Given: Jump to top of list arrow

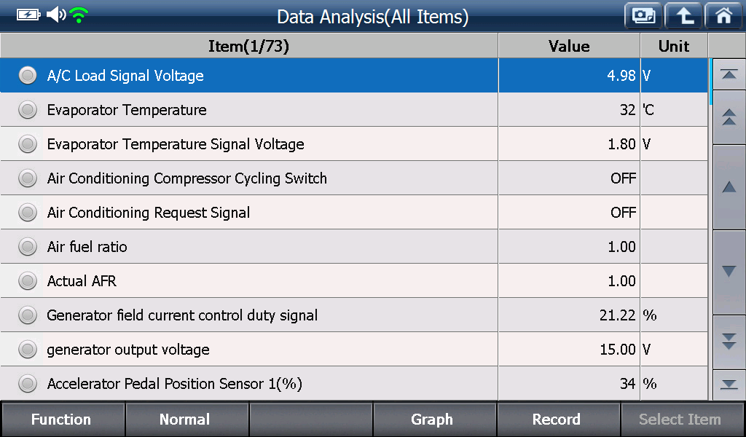Looking at the screenshot, I should pyautogui.click(x=729, y=74).
